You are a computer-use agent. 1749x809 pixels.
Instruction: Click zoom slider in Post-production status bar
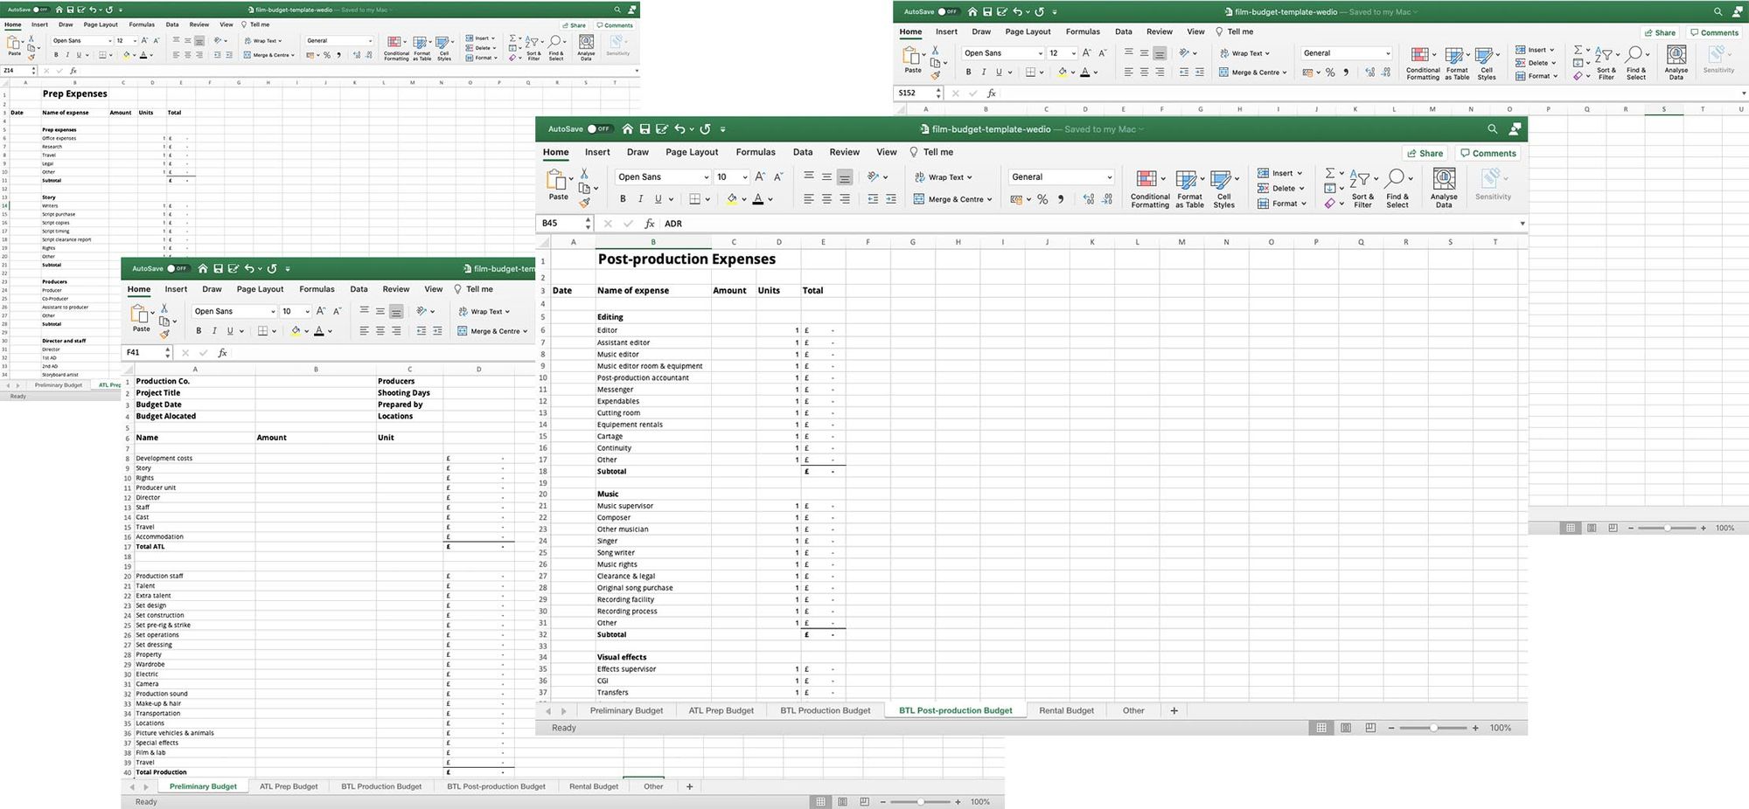(x=1433, y=728)
